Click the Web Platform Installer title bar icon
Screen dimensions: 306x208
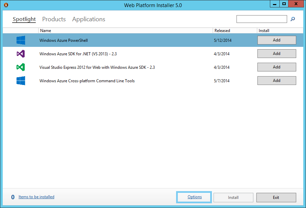(x=6, y=5)
